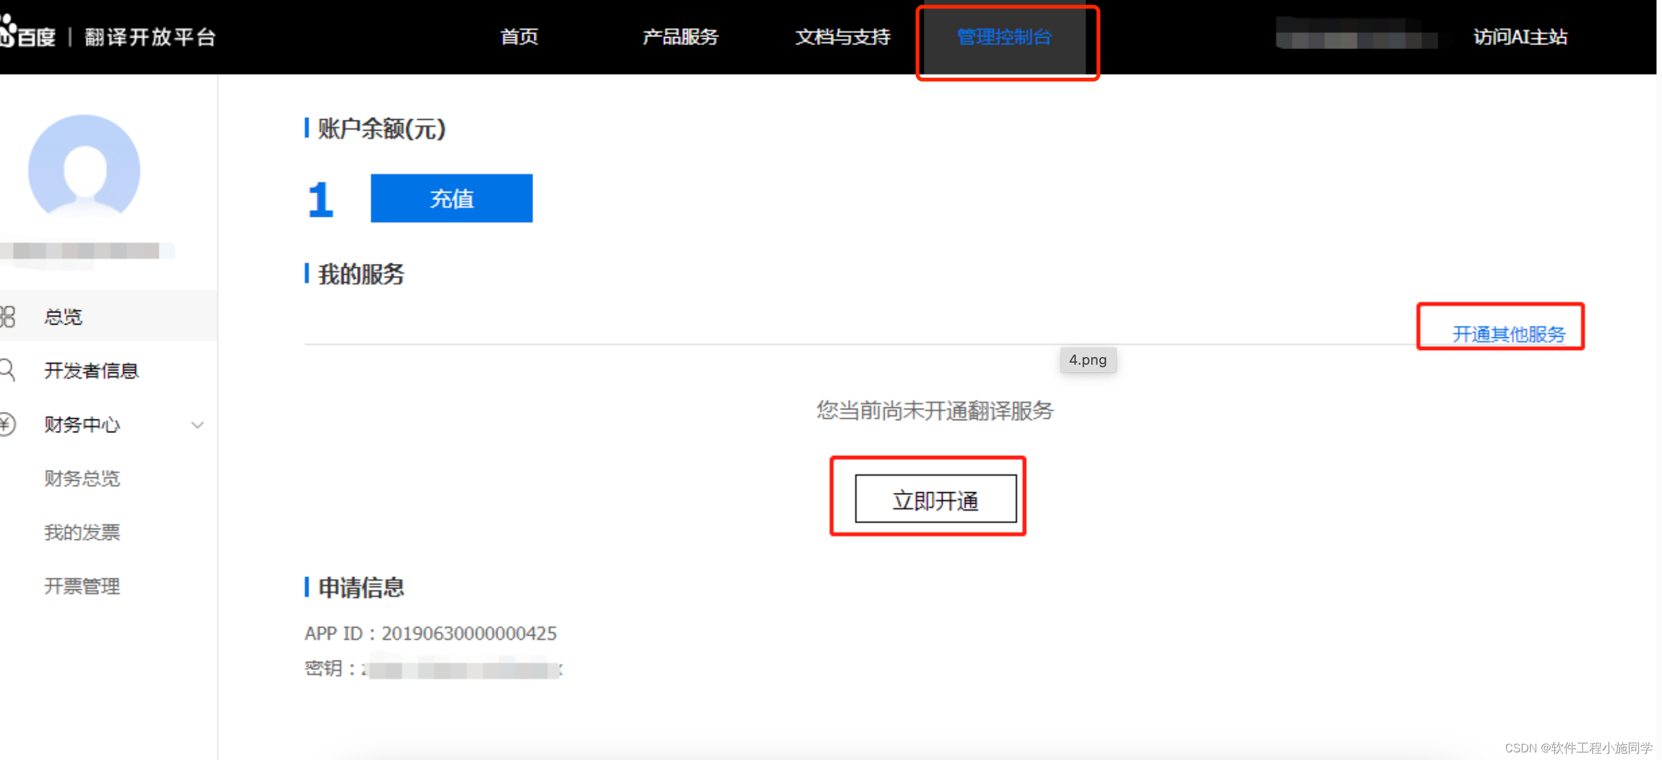Open 文档与支持 menu

842,38
